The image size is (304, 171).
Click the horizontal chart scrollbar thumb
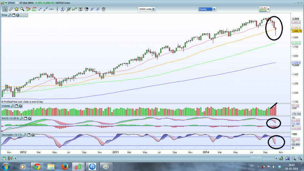click(256, 158)
